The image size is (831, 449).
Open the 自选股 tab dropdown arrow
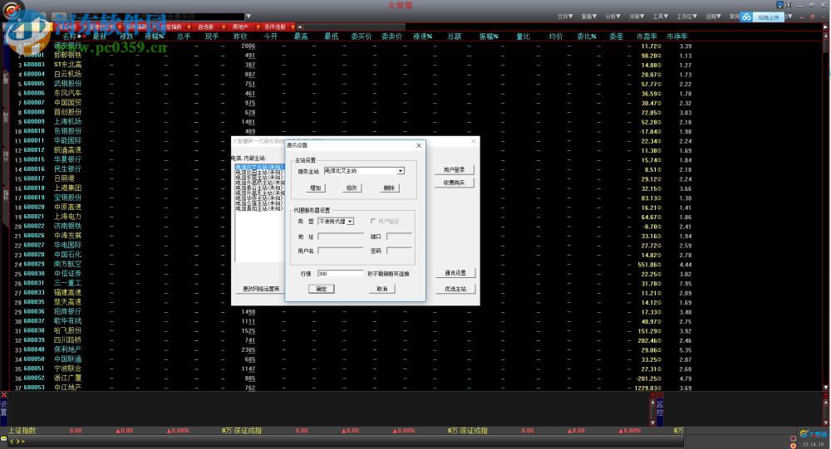tap(223, 27)
